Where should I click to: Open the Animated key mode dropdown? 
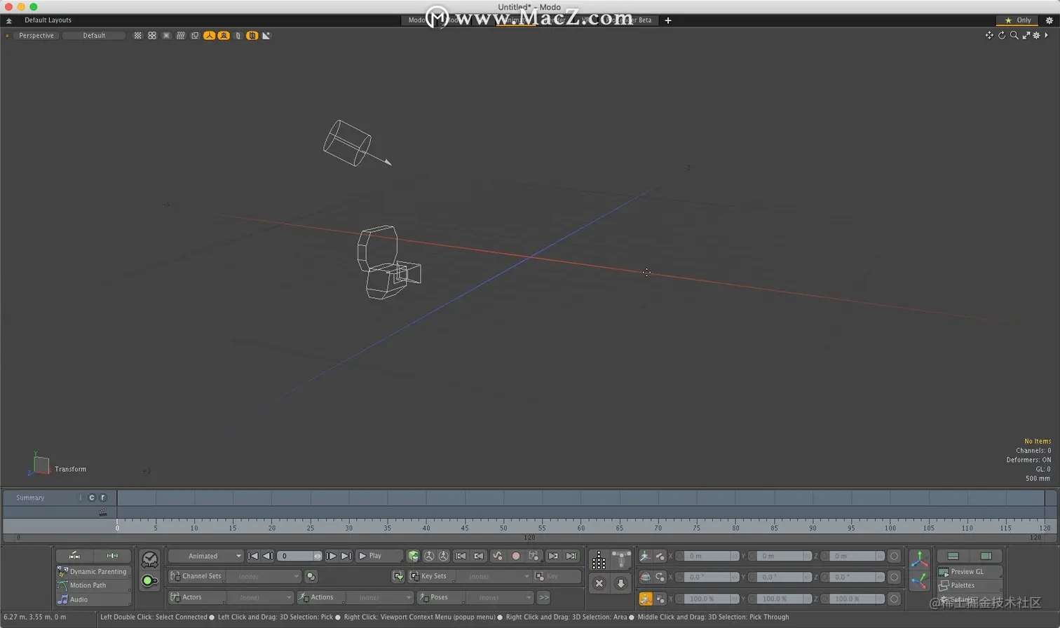pos(206,556)
